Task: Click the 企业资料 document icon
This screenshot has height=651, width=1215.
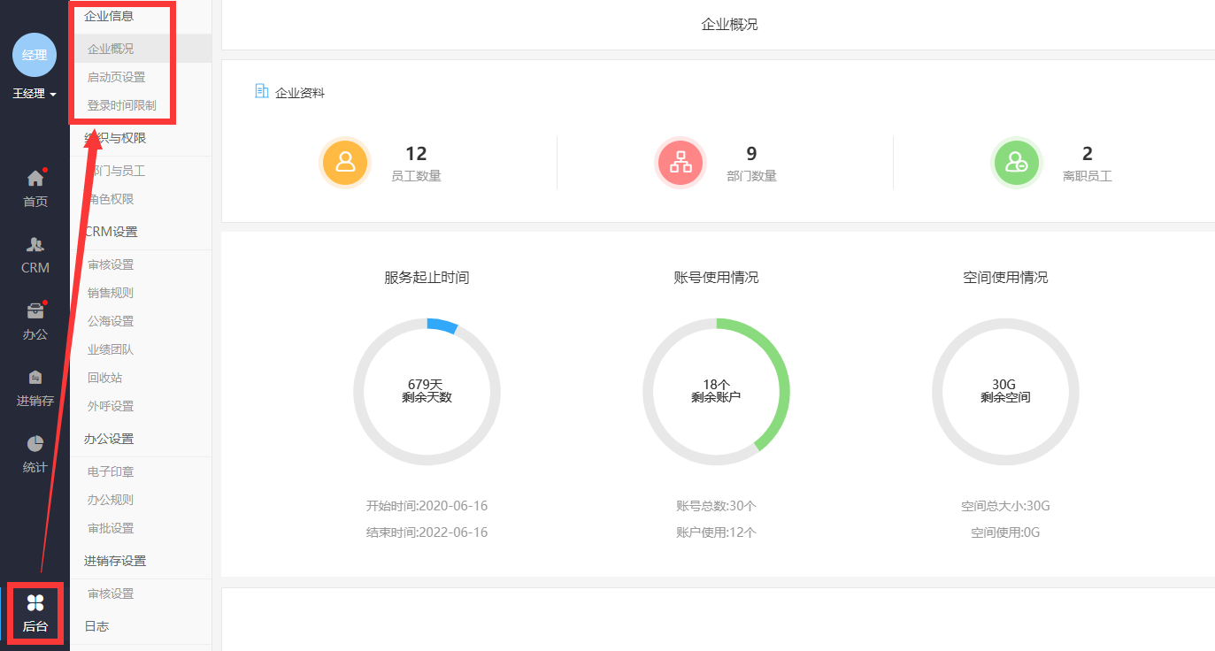Action: (x=261, y=91)
